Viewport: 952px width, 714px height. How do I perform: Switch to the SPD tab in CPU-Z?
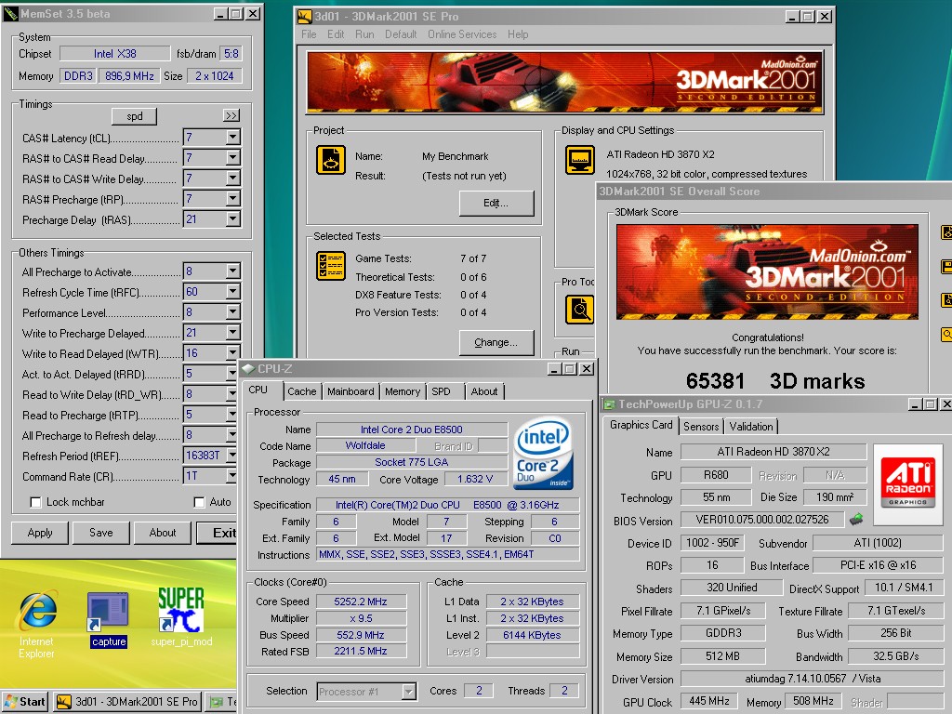pos(442,391)
